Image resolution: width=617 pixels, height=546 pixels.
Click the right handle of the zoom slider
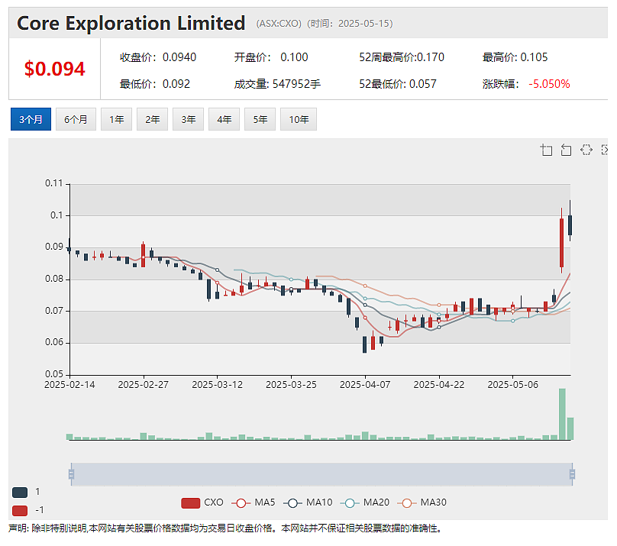[572, 474]
